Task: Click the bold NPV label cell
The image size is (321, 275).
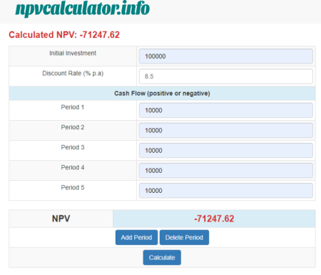Action: [x=61, y=219]
